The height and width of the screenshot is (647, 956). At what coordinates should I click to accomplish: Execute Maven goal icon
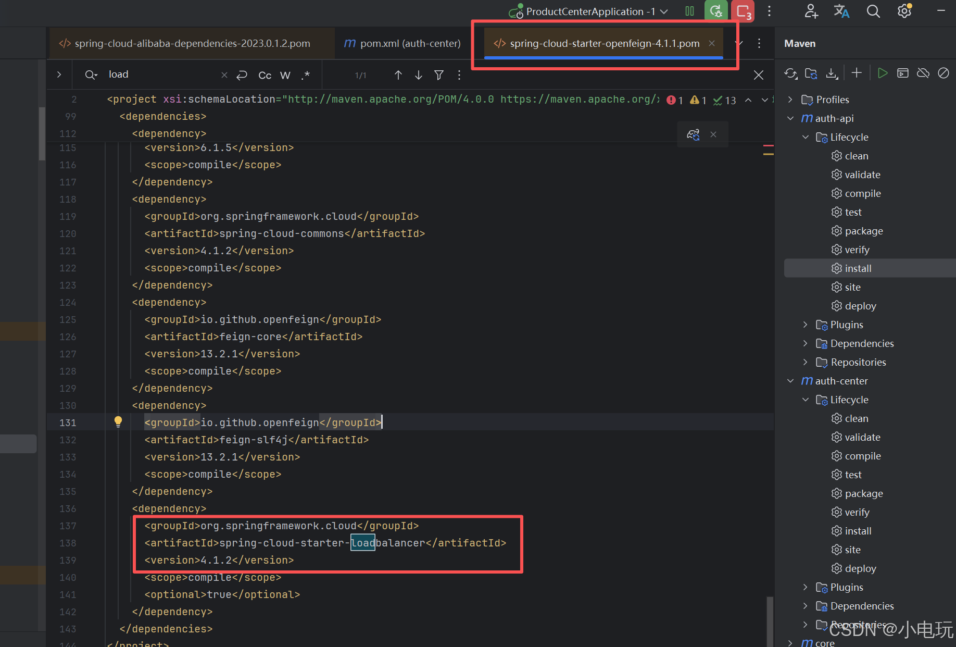903,73
